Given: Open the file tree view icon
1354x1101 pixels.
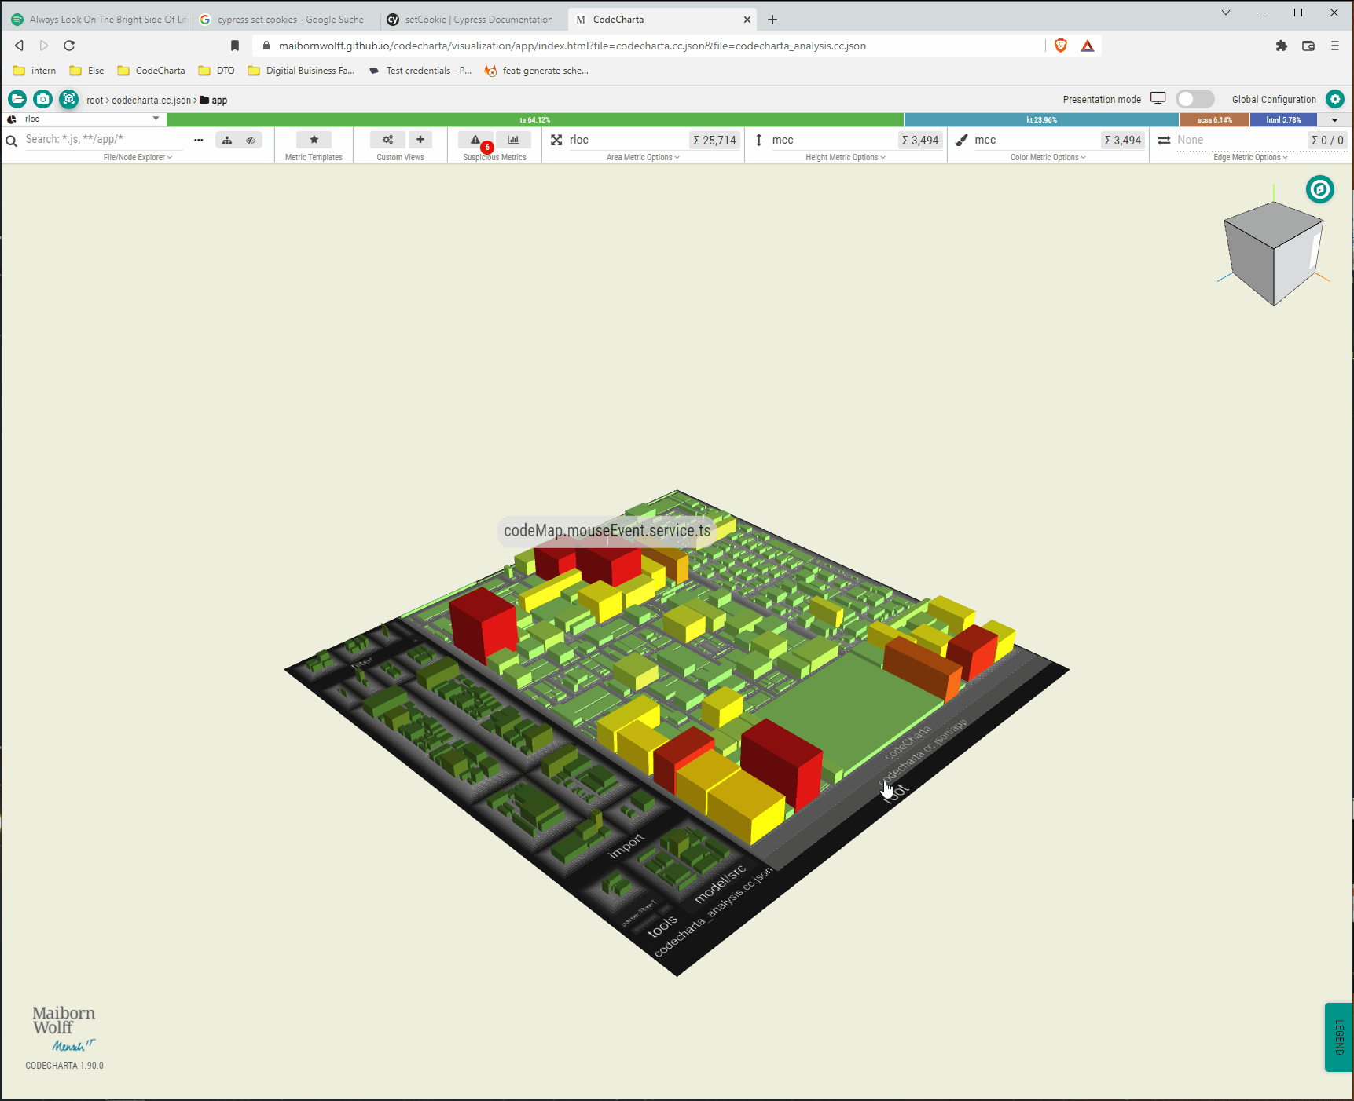Looking at the screenshot, I should (227, 140).
